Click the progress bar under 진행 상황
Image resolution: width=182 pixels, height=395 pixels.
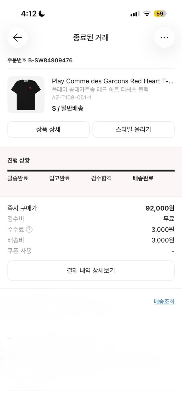click(x=91, y=170)
